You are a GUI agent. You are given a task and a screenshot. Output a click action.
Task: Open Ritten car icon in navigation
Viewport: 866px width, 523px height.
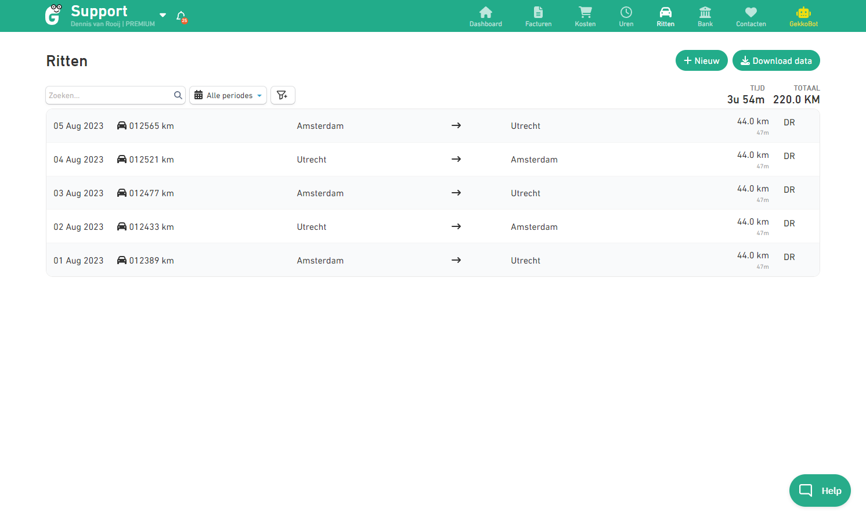pos(666,12)
